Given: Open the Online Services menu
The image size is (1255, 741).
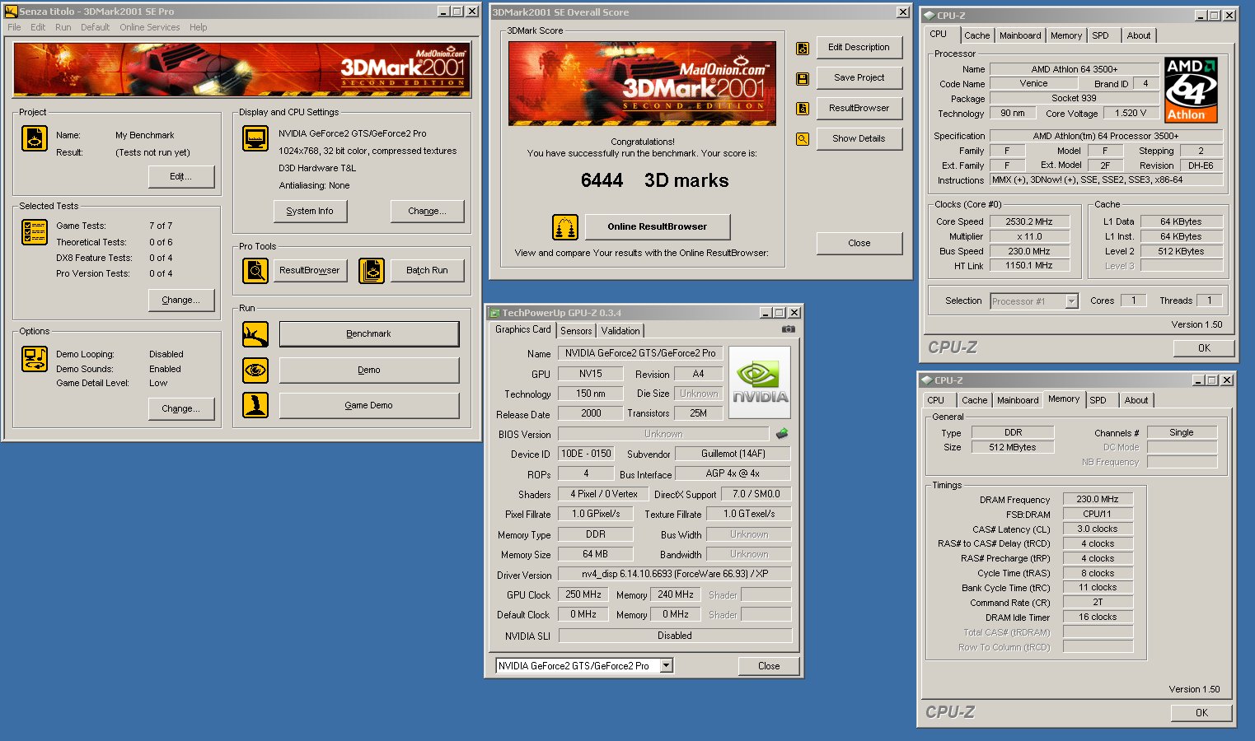Looking at the screenshot, I should (x=149, y=27).
